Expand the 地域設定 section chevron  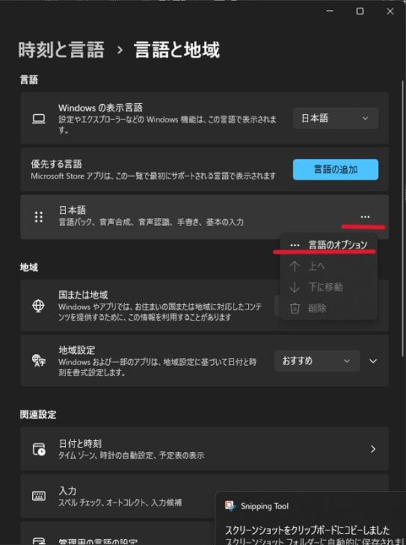tap(373, 361)
